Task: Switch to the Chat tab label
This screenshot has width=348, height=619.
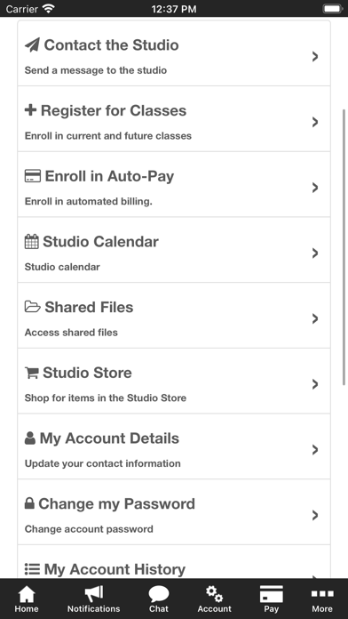Action: [x=159, y=608]
